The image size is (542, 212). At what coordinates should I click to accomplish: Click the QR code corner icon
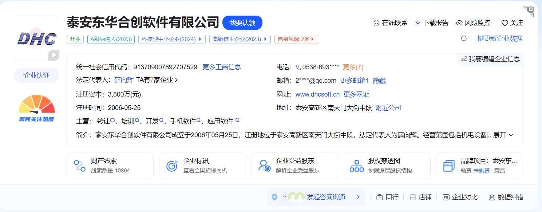coord(528,11)
